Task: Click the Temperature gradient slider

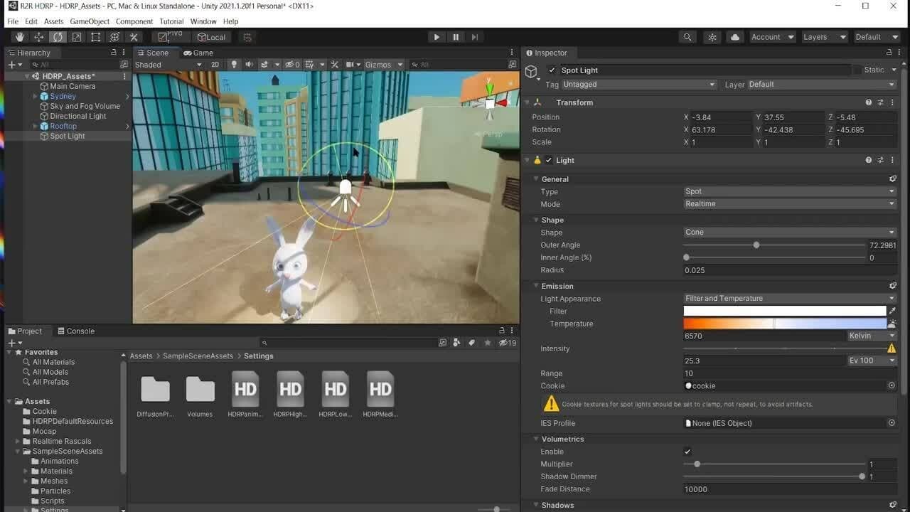Action: pyautogui.click(x=785, y=324)
